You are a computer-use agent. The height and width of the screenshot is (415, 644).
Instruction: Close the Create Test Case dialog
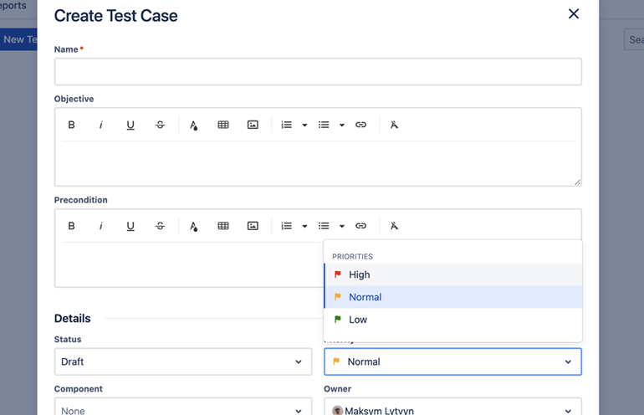pyautogui.click(x=574, y=14)
